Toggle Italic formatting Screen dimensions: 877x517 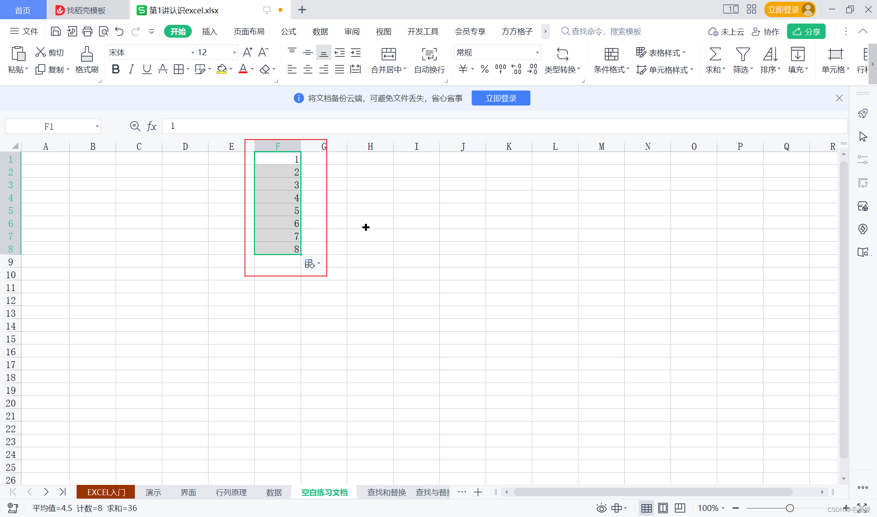coord(131,69)
